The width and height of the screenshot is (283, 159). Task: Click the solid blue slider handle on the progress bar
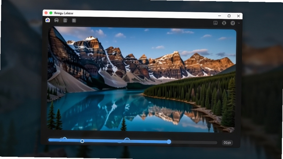tap(169, 142)
